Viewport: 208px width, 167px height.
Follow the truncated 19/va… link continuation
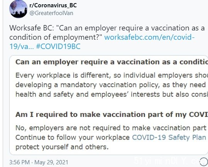pyautogui.click(x=22, y=47)
